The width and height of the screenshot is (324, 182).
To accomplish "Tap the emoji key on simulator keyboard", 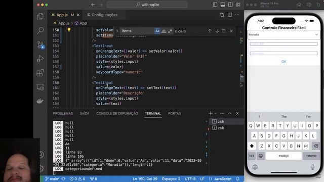I will [x=261, y=156].
